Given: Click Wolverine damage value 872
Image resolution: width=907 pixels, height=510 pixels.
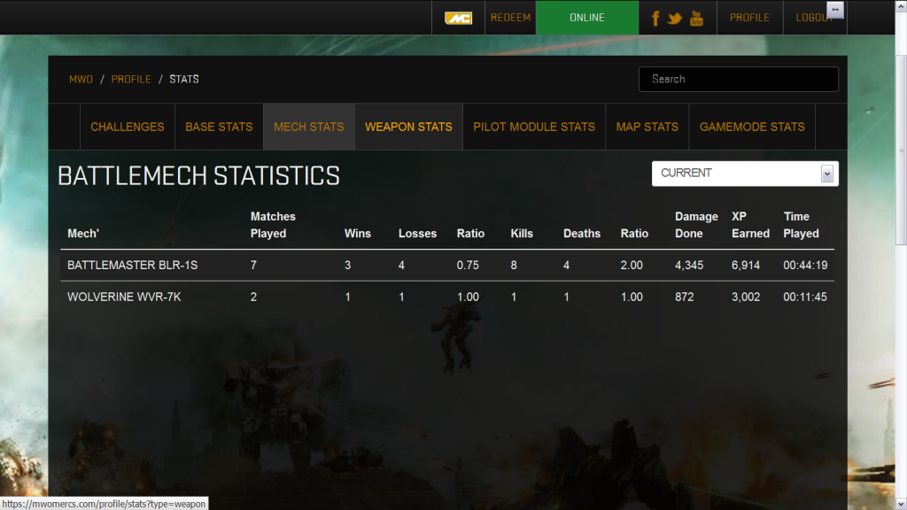Looking at the screenshot, I should 685,297.
